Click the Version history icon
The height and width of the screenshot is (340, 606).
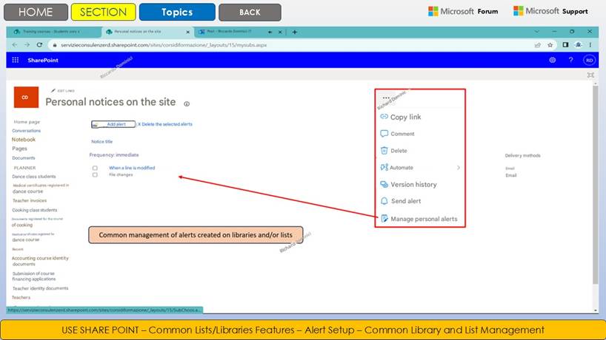[384, 184]
